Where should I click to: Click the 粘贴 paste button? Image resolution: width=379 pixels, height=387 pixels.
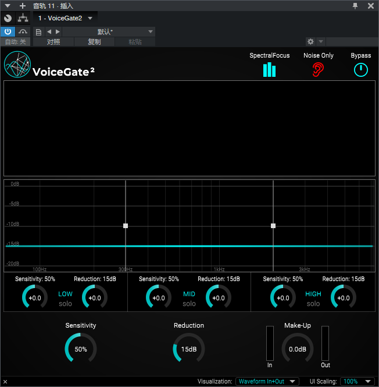click(135, 42)
